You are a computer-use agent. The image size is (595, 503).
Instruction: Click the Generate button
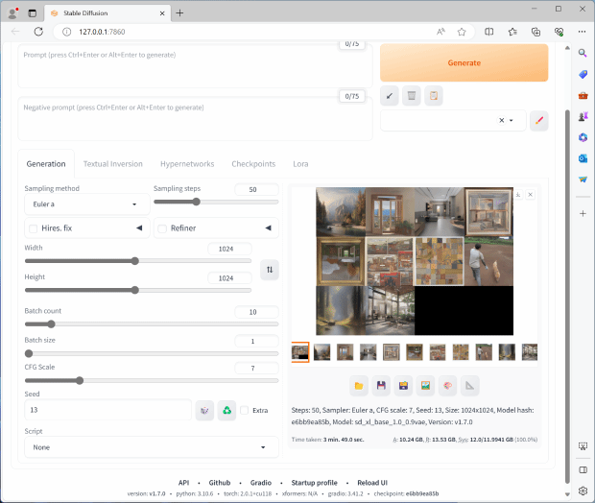click(464, 62)
